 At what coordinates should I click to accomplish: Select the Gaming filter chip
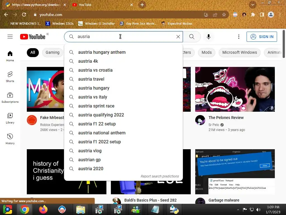pos(53,52)
